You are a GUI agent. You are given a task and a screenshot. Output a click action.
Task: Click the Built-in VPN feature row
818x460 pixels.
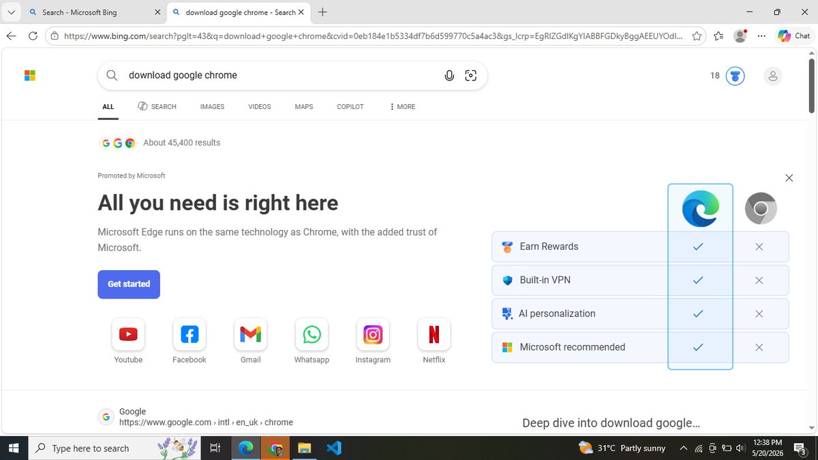click(640, 280)
